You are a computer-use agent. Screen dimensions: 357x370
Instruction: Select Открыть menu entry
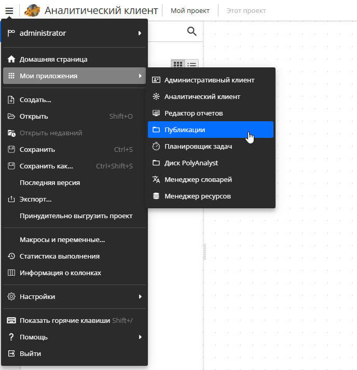[x=74, y=116]
